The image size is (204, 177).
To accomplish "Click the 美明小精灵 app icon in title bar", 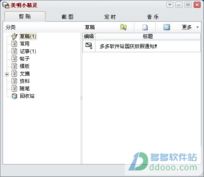I will click(x=6, y=5).
